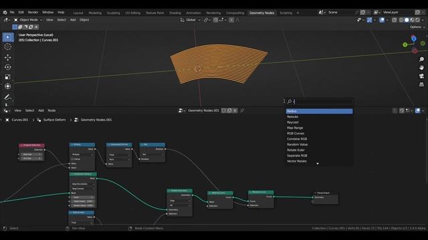Select the Select Box tool
Image resolution: width=428 pixels, height=240 pixels.
tap(8, 37)
